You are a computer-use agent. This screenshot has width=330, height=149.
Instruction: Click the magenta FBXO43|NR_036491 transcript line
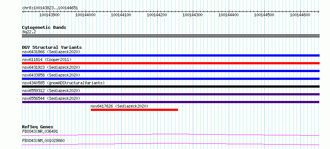pos(171,135)
